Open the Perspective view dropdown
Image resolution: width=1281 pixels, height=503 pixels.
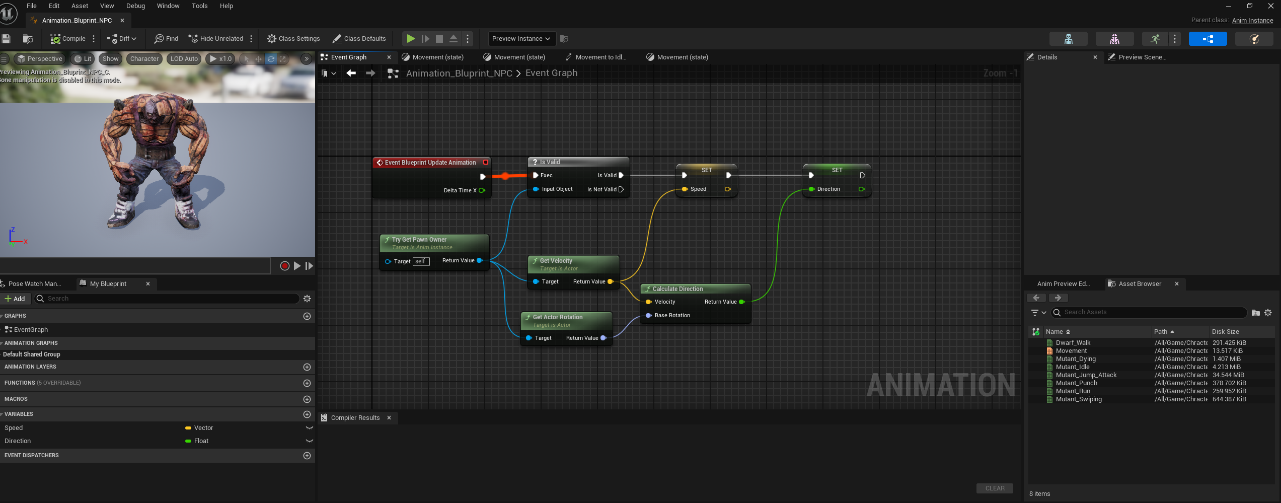tap(39, 58)
